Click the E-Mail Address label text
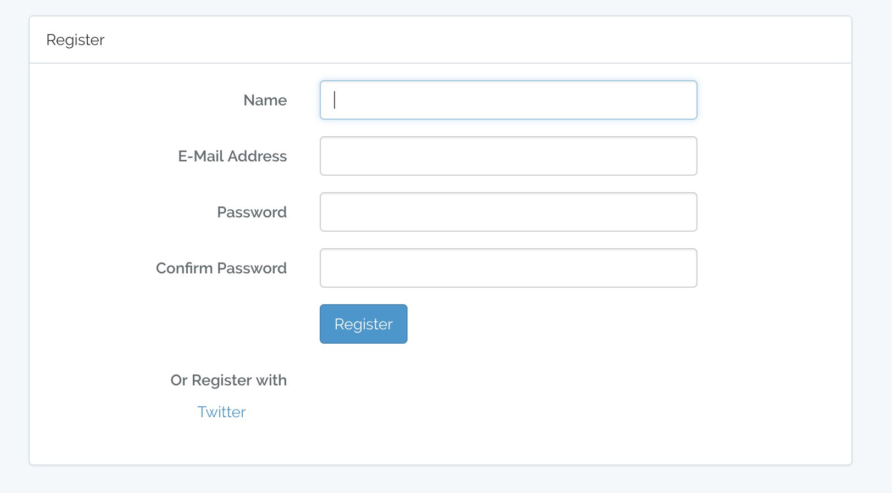The width and height of the screenshot is (892, 493). [x=232, y=156]
